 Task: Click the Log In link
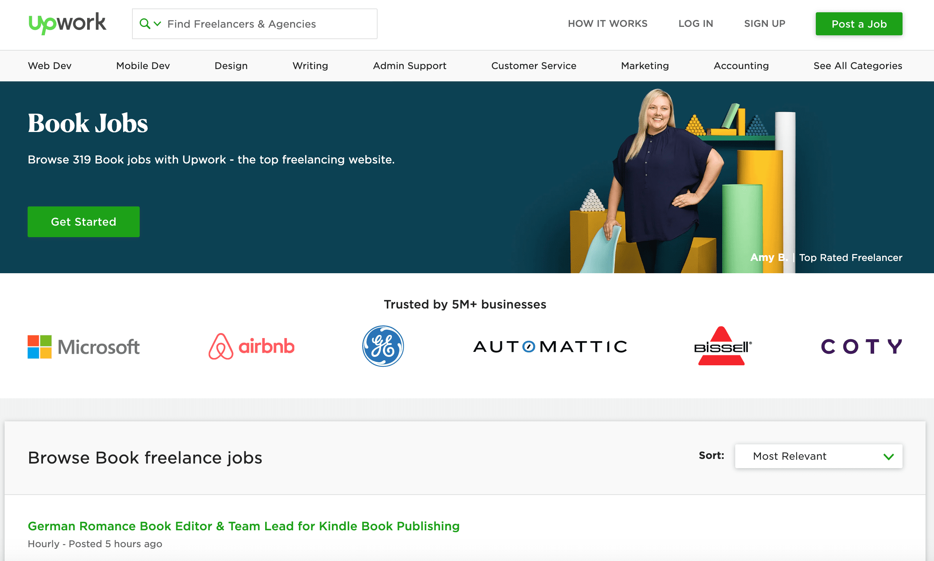[695, 24]
